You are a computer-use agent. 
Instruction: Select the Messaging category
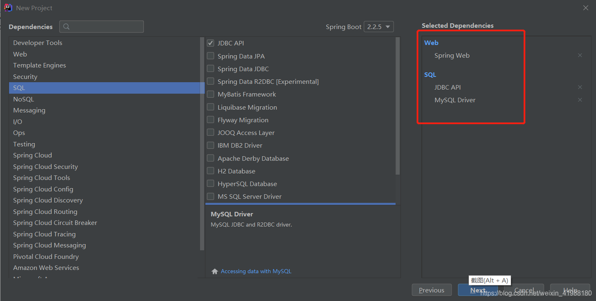104,110
